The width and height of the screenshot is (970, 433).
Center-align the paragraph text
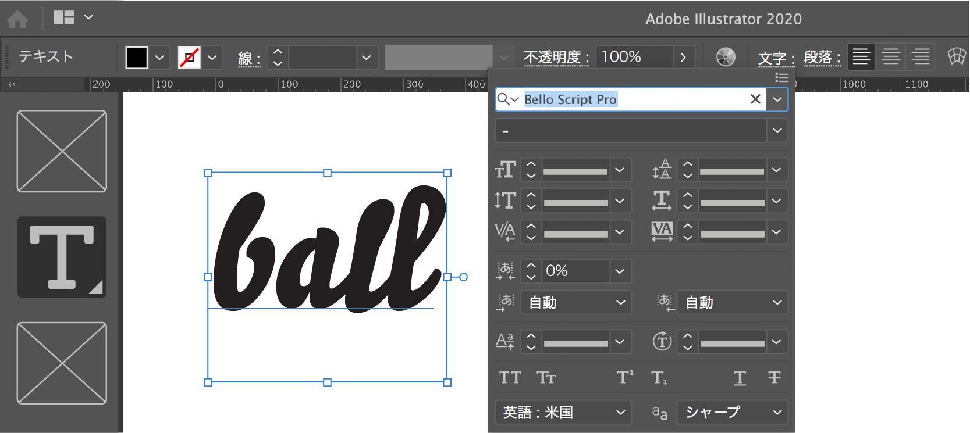tap(891, 57)
